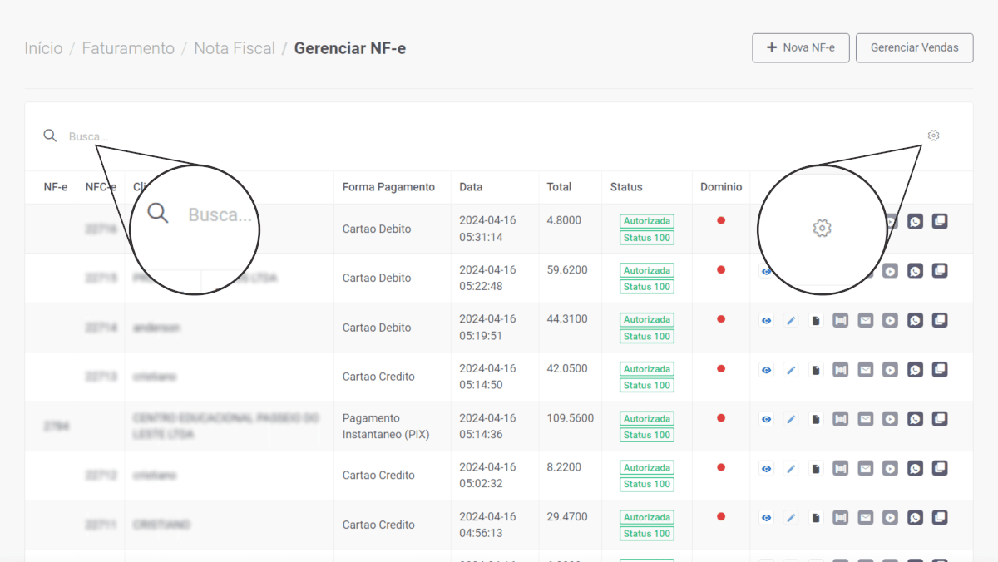Image resolution: width=998 pixels, height=562 pixels.
Task: Click barcode icon in the 05:19:51 row
Action: 841,321
